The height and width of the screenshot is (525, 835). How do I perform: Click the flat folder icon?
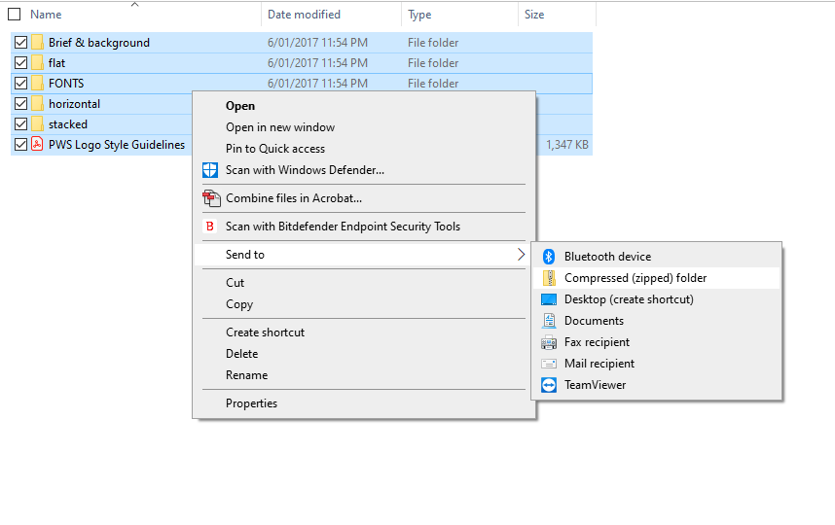click(37, 63)
